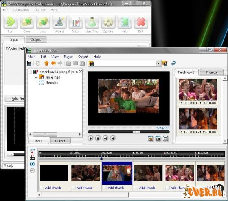
Task: Open Options gear in VideoCharge toolbar
Action: [108, 22]
